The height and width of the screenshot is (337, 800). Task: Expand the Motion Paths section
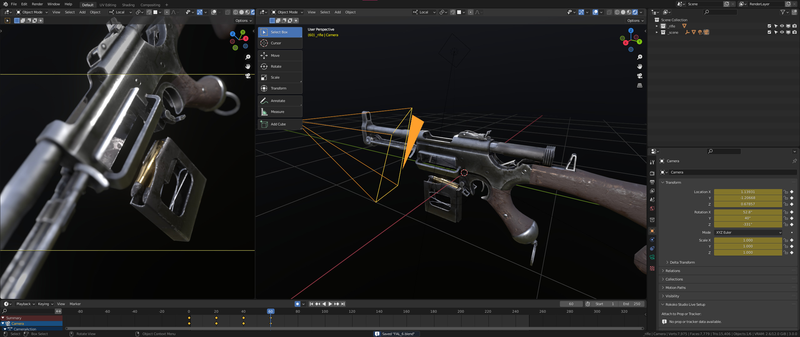[675, 288]
